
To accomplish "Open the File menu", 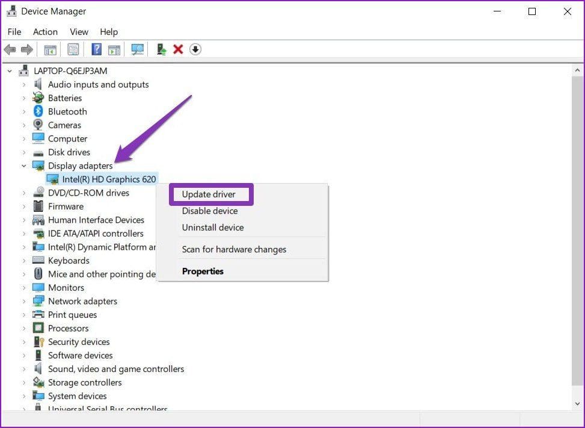I will coord(14,32).
